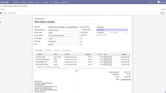Expand the Invoice Time dropdown

(x=79, y=33)
